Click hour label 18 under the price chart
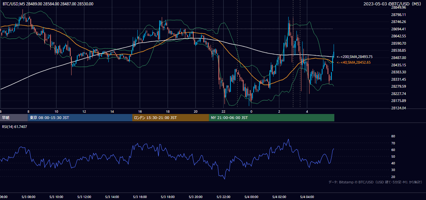The width and height of the screenshot is (426, 200). pyautogui.click(x=168, y=111)
